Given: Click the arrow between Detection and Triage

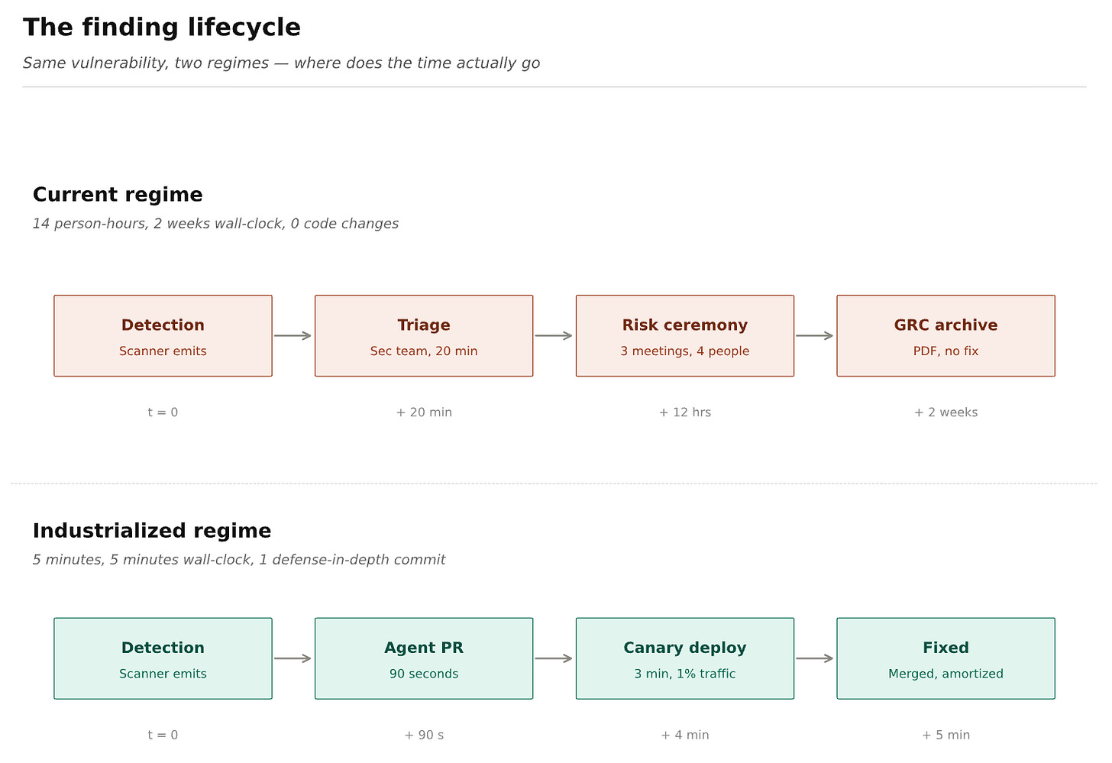Looking at the screenshot, I should 293,336.
